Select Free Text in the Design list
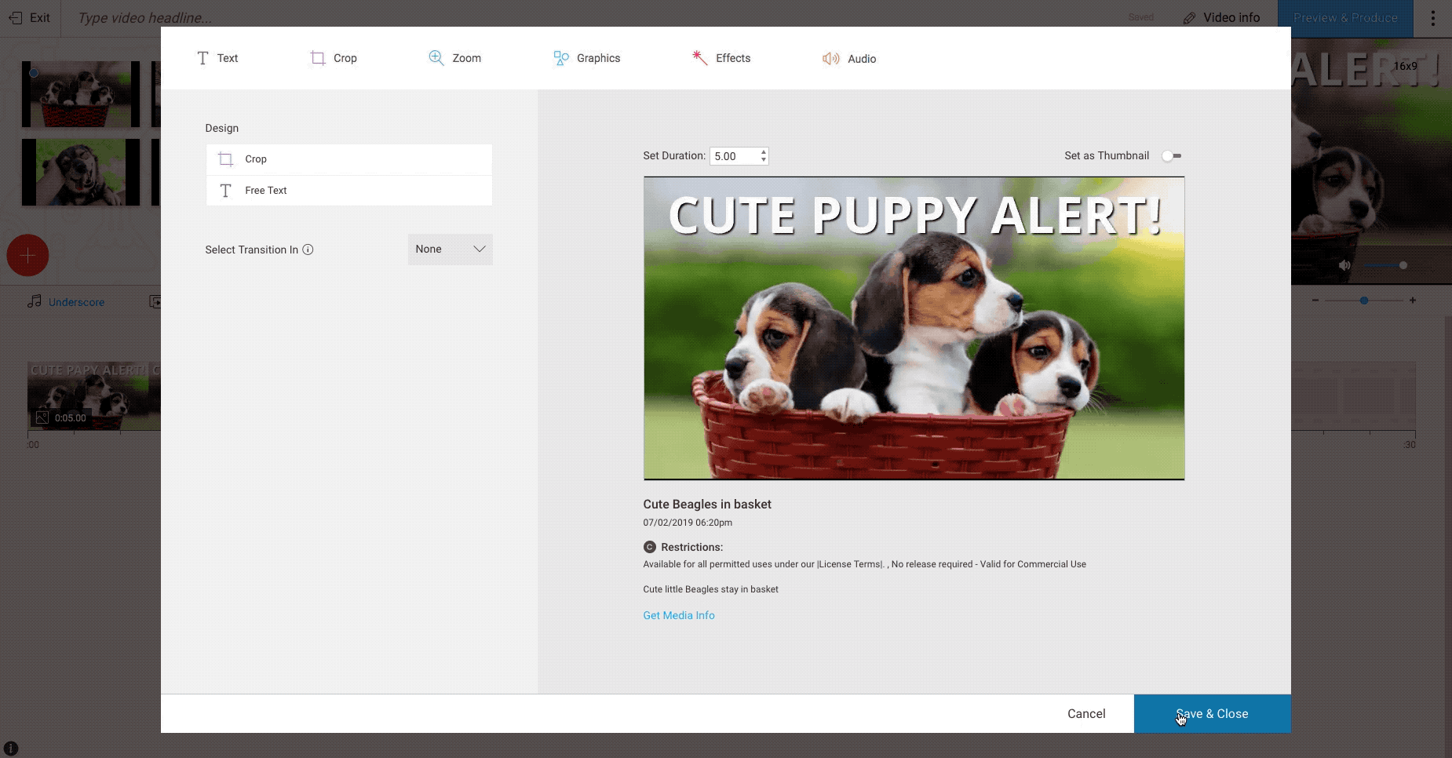 (349, 191)
